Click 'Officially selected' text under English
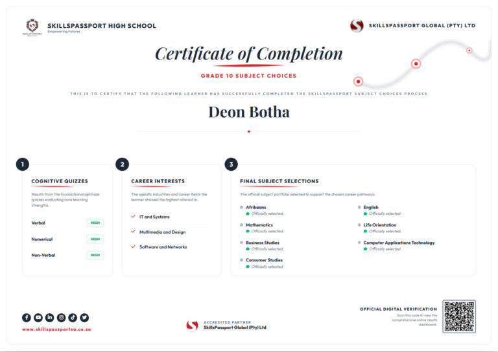Image resolution: width=498 pixels, height=352 pixels. click(385, 214)
